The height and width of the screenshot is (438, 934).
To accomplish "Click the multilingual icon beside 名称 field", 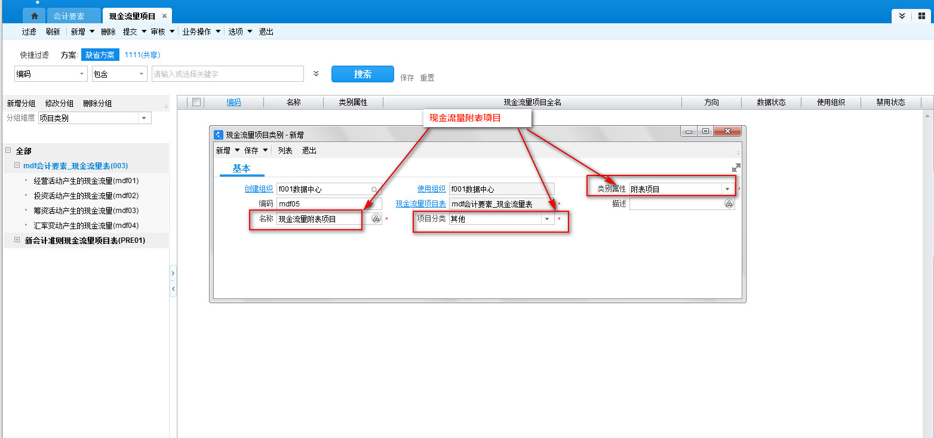I will click(x=376, y=219).
